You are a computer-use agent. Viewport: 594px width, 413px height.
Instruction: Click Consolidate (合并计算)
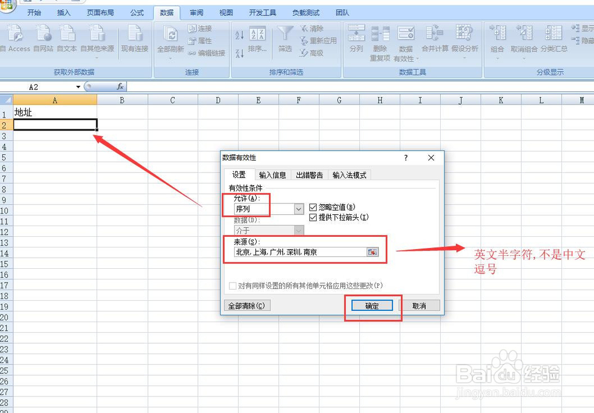click(435, 38)
